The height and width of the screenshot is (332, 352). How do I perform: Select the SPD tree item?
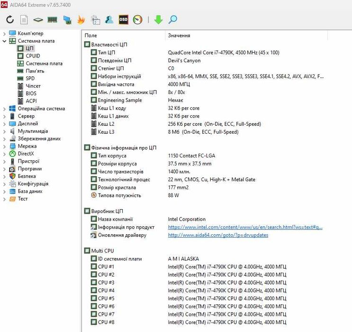click(26, 78)
